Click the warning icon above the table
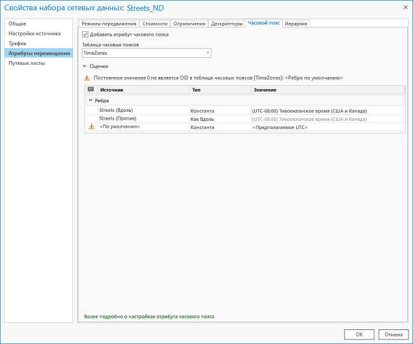This screenshot has height=344, width=413. click(x=88, y=78)
